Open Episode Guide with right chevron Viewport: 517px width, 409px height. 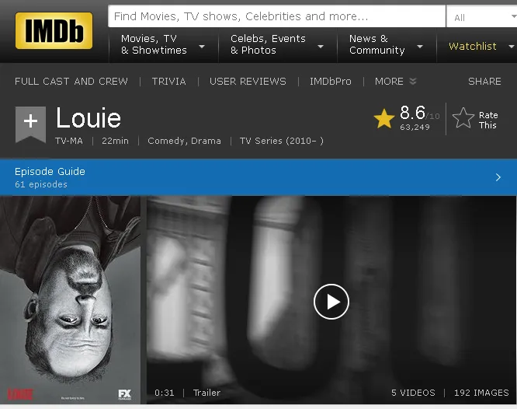click(x=498, y=177)
